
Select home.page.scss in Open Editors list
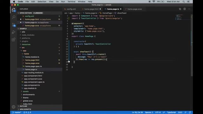pyautogui.click(x=40, y=26)
